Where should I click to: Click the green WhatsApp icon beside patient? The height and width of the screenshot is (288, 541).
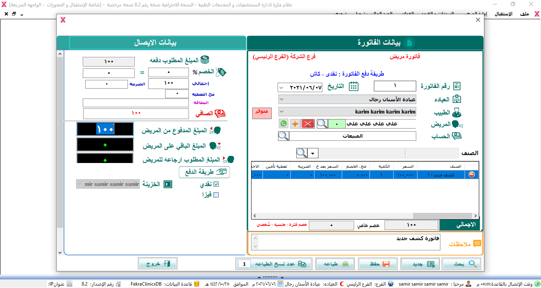[x=284, y=123]
